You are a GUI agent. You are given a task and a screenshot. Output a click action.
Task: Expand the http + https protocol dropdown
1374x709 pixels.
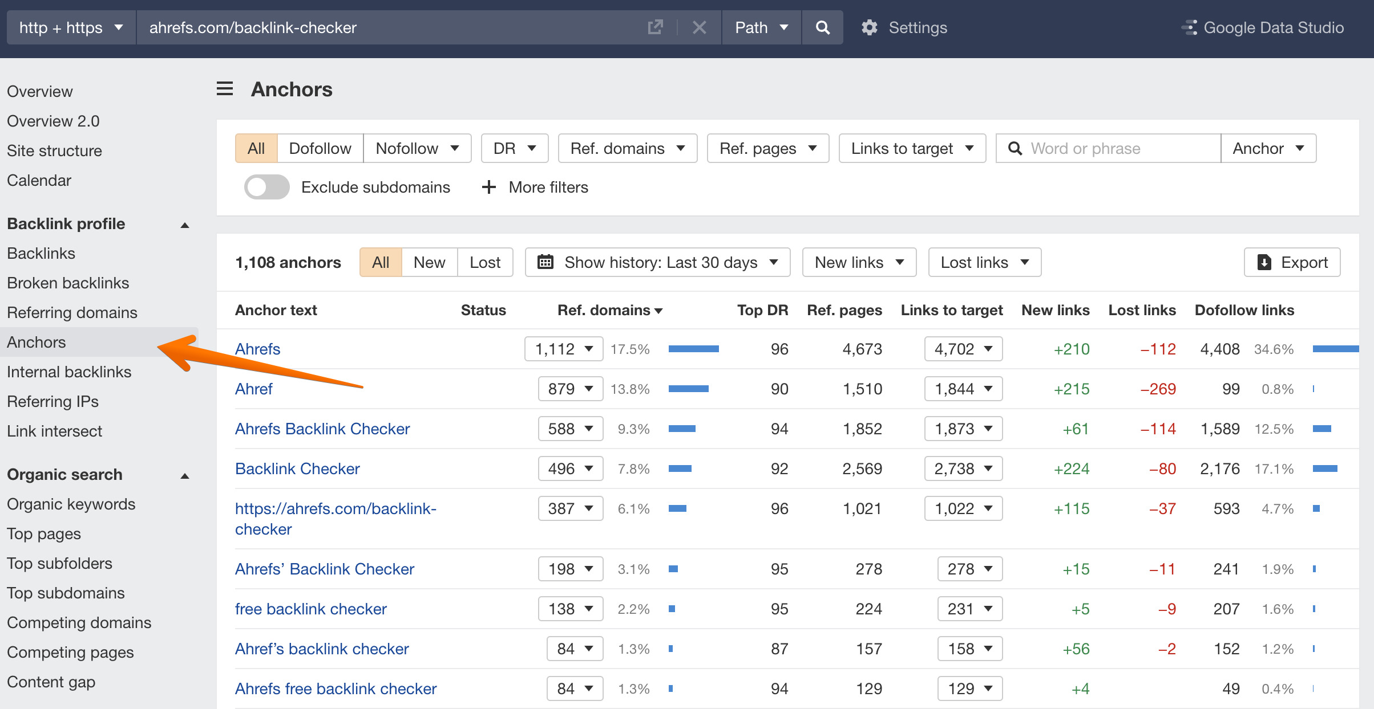(71, 27)
